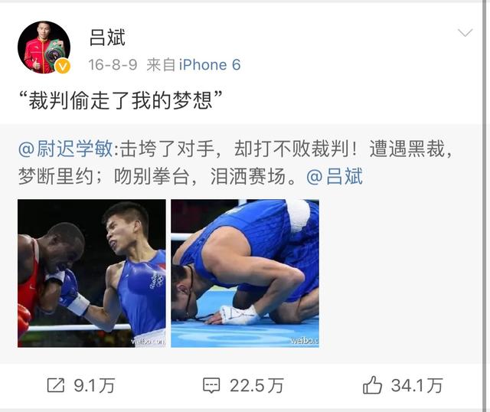The width and height of the screenshot is (490, 412).
Task: Open the @尉迟学敏 mention link
Action: pyautogui.click(x=65, y=149)
